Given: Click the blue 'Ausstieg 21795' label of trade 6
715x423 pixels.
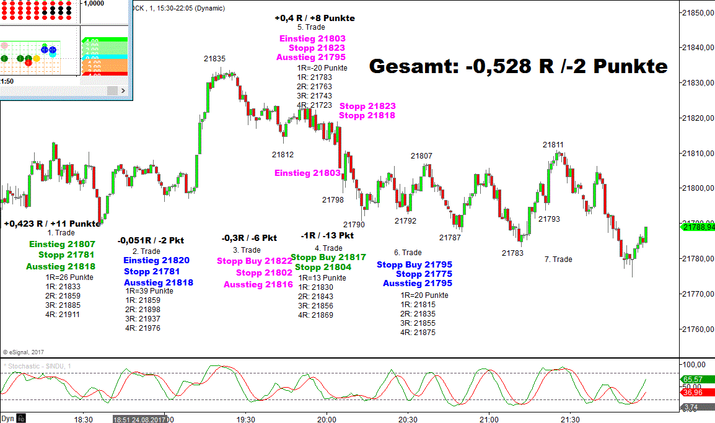Looking at the screenshot, I should click(x=417, y=283).
